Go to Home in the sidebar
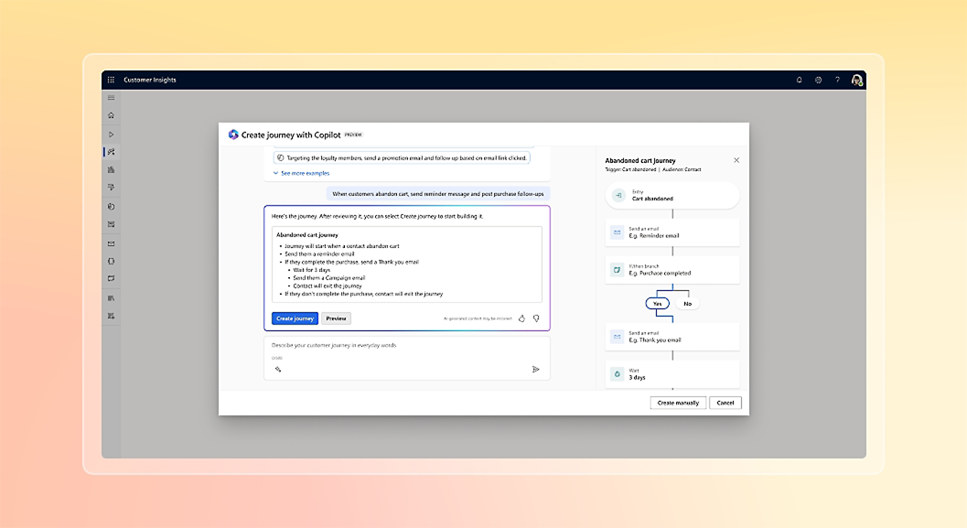 [111, 115]
